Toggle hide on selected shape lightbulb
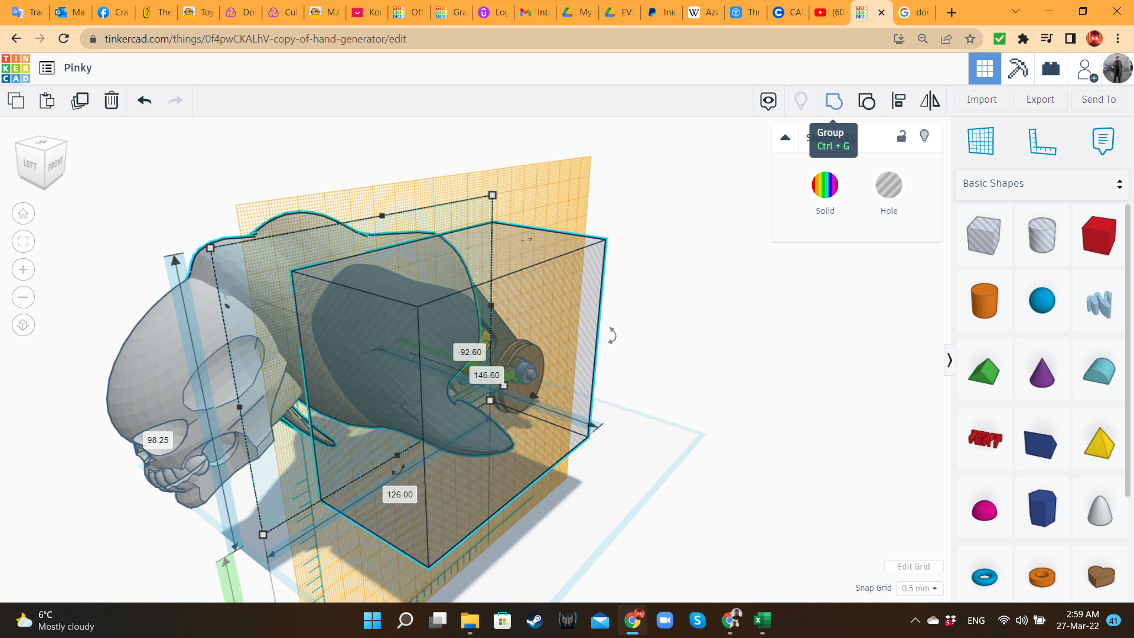Viewport: 1134px width, 638px height. click(924, 136)
